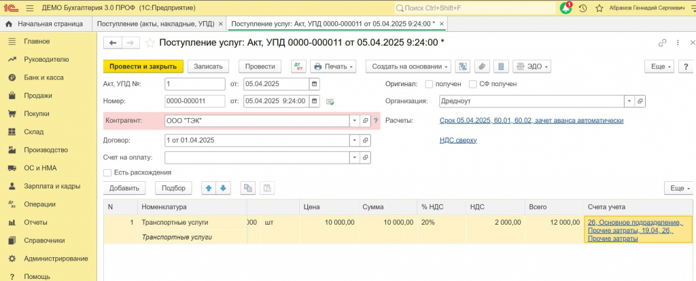
Task: Open Контрагент ООО "ТЭК" card icon
Action: (365, 121)
